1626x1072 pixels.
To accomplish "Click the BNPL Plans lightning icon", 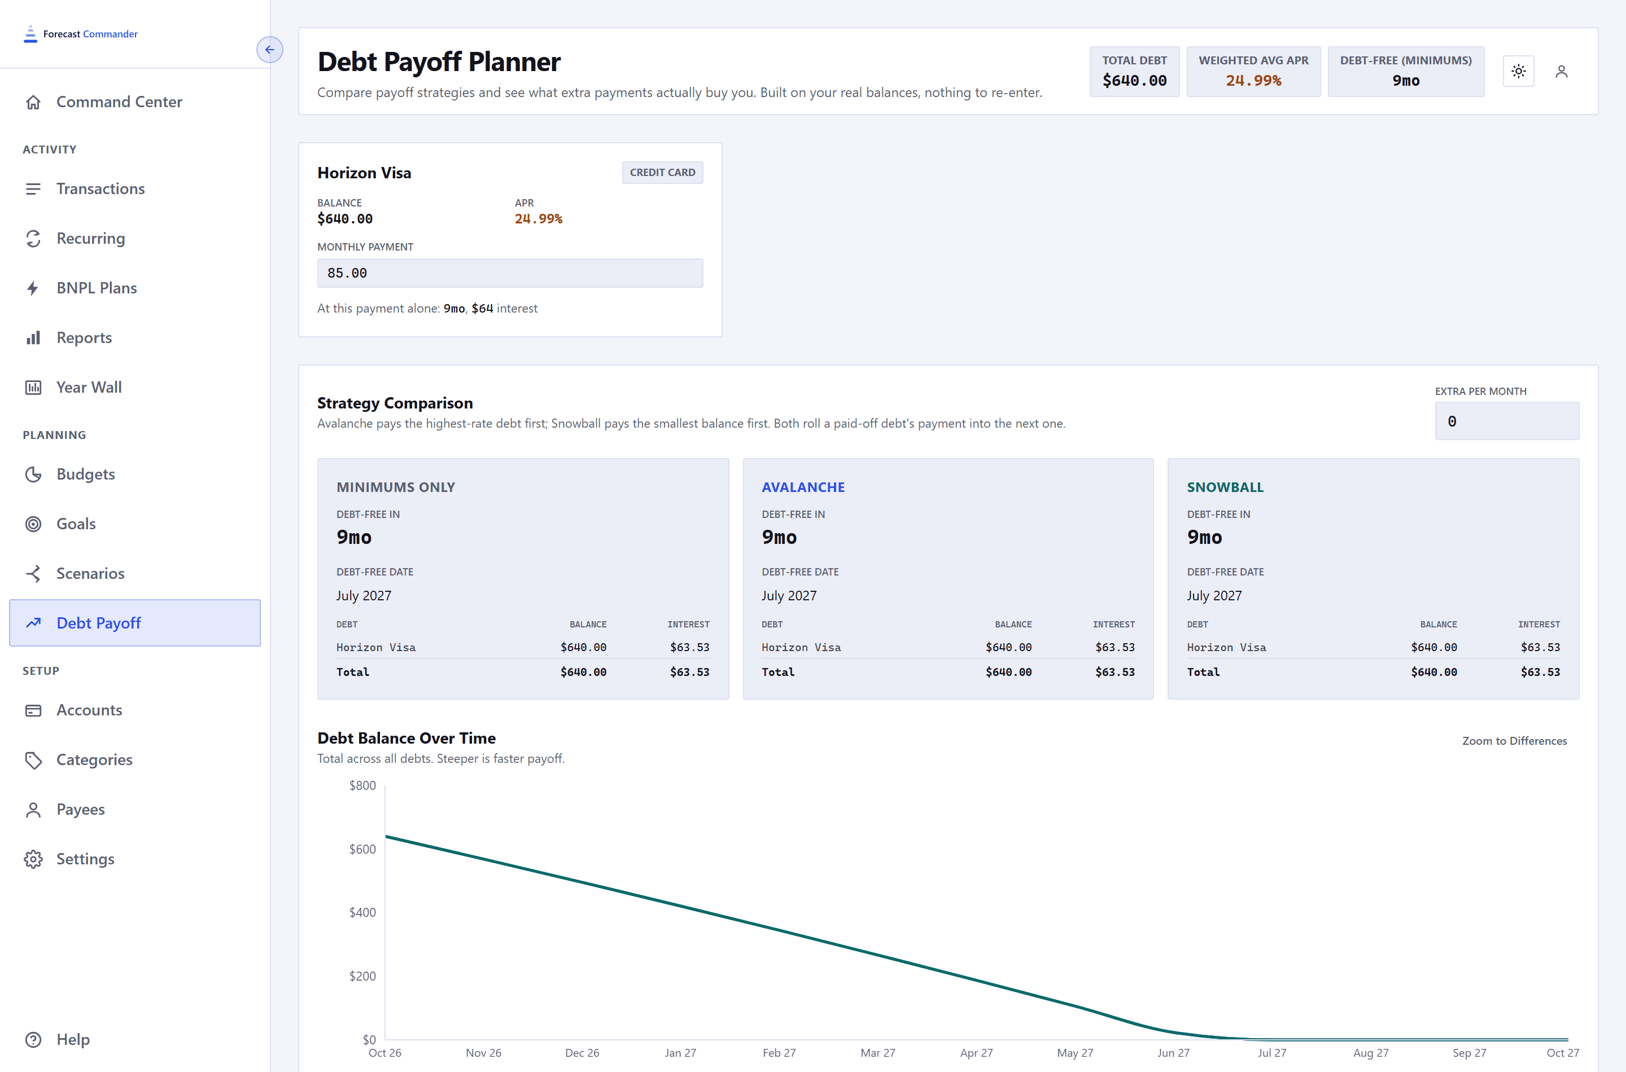I will coord(33,288).
